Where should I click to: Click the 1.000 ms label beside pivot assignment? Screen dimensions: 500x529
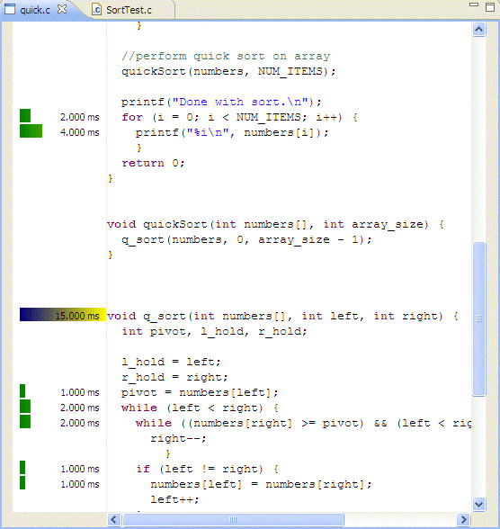click(80, 392)
